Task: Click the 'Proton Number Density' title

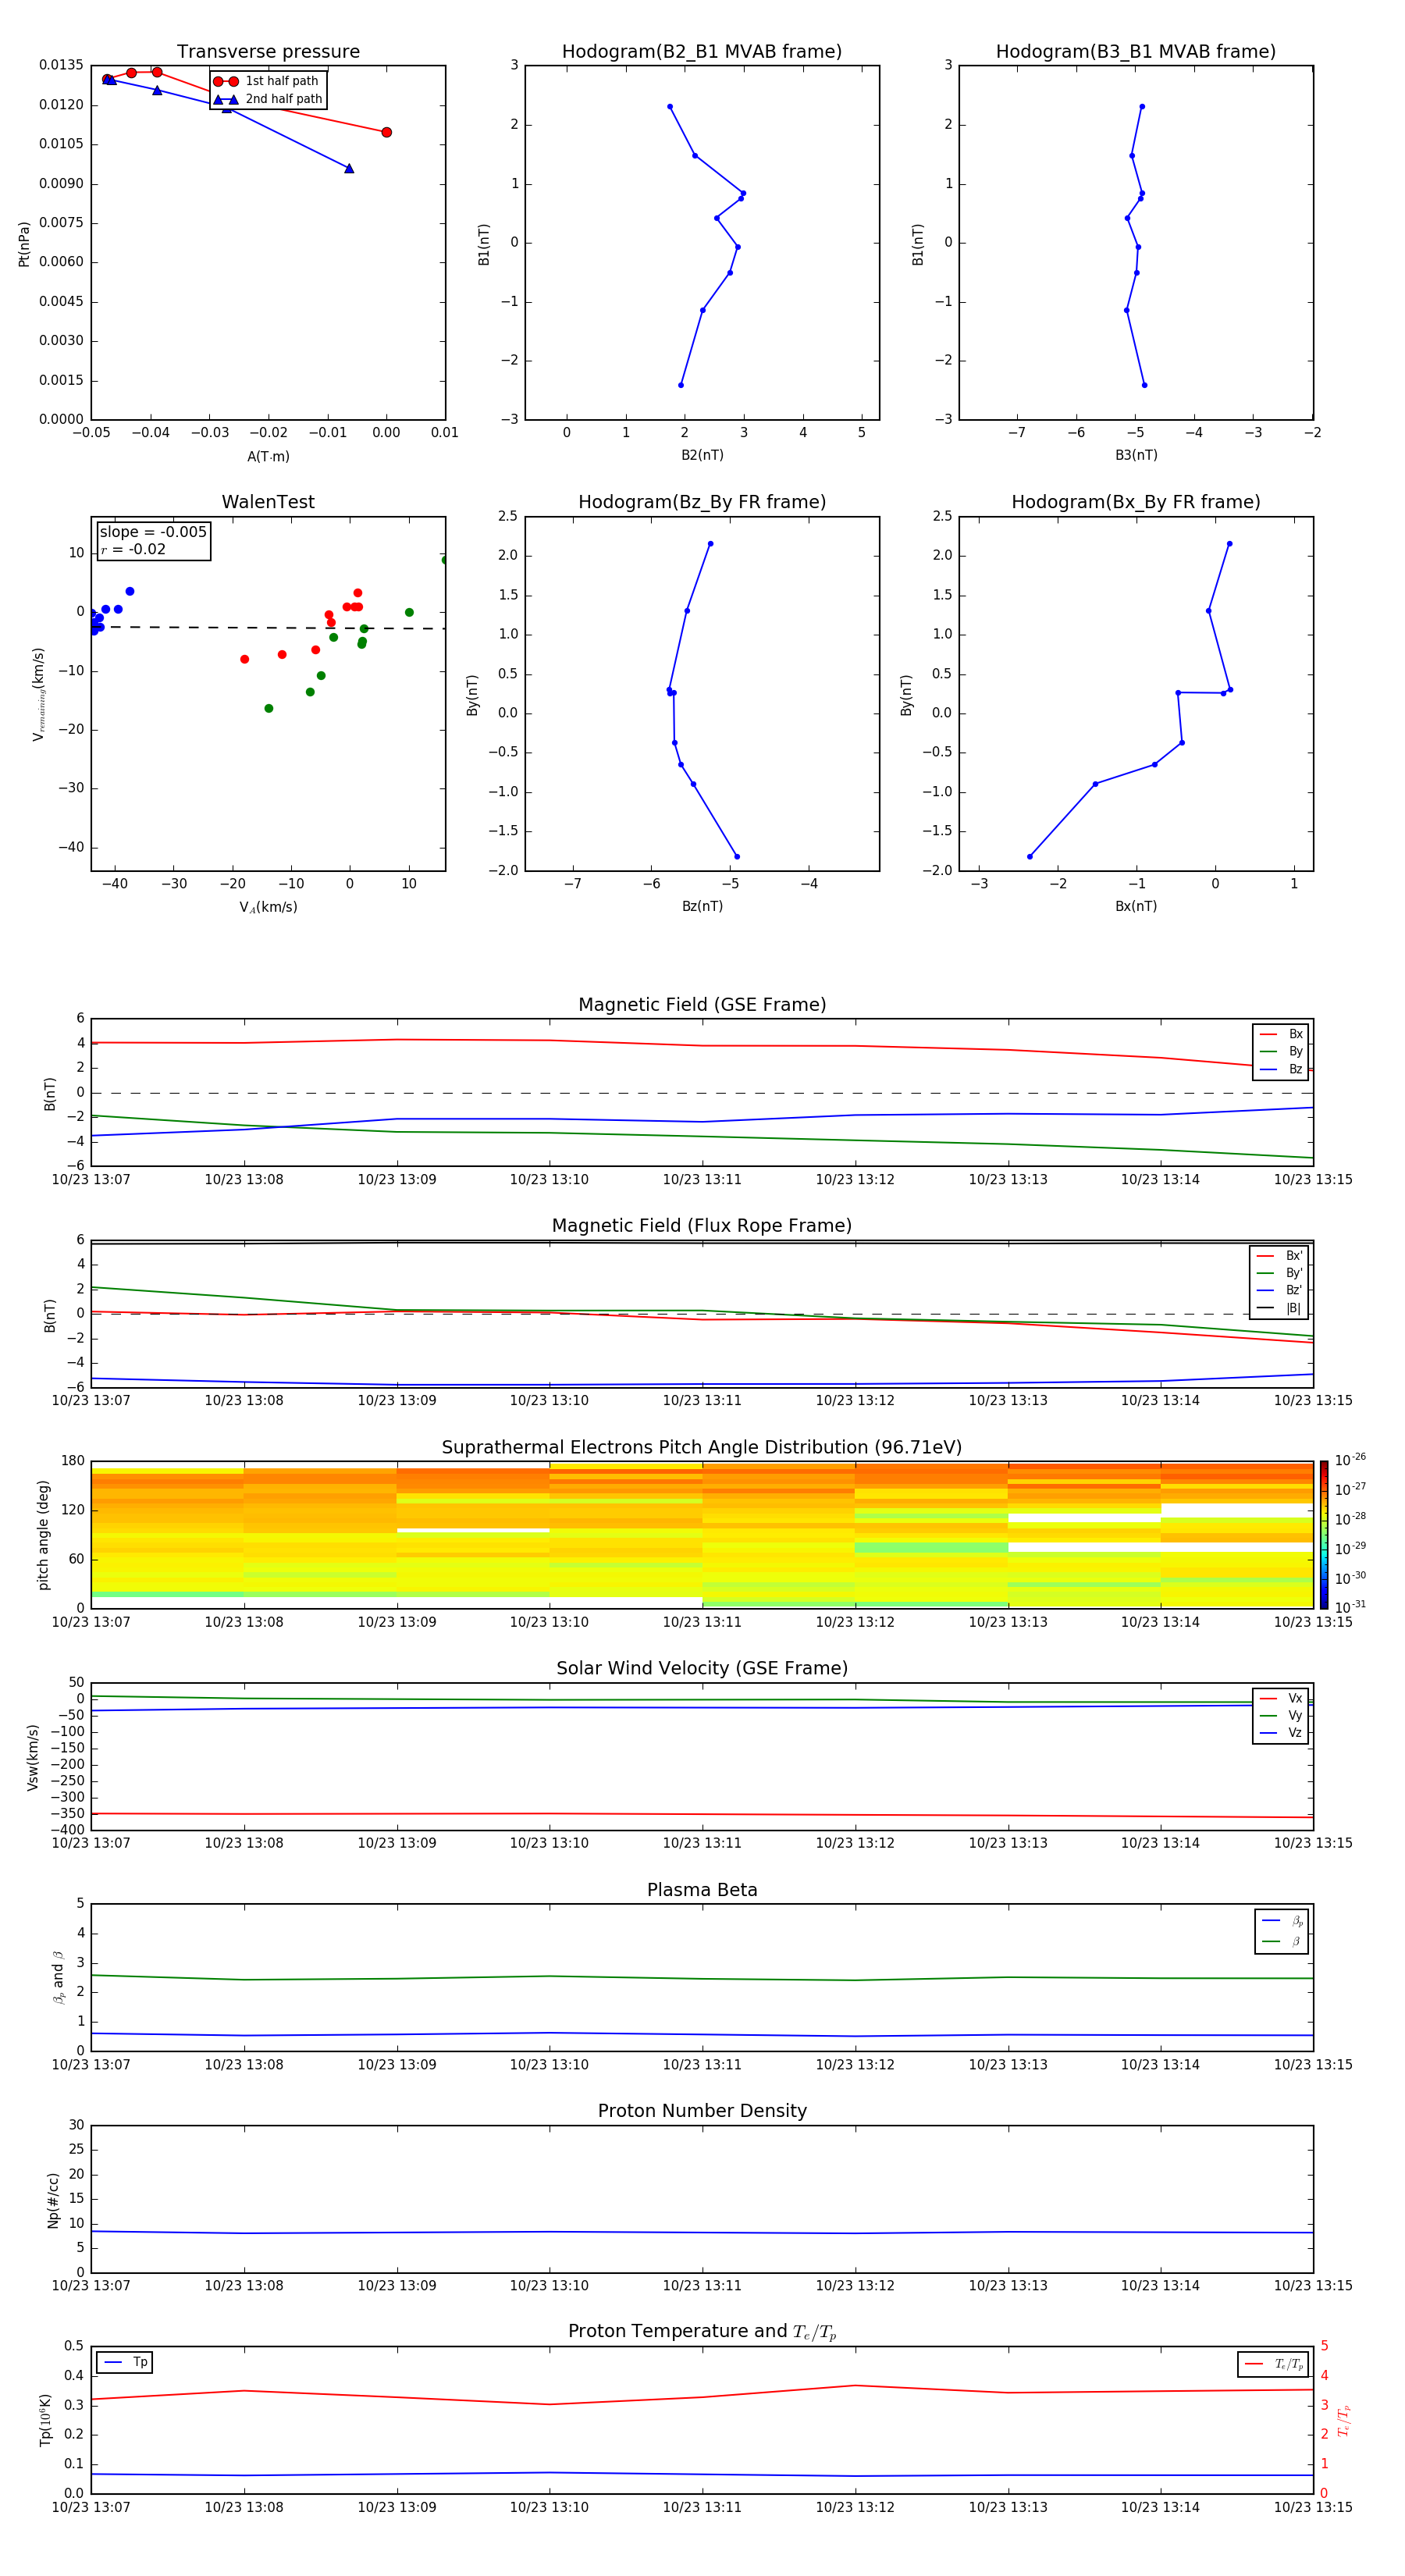Action: (x=702, y=2111)
